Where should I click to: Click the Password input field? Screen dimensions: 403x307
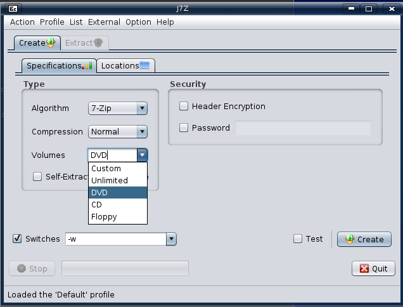tap(304, 128)
